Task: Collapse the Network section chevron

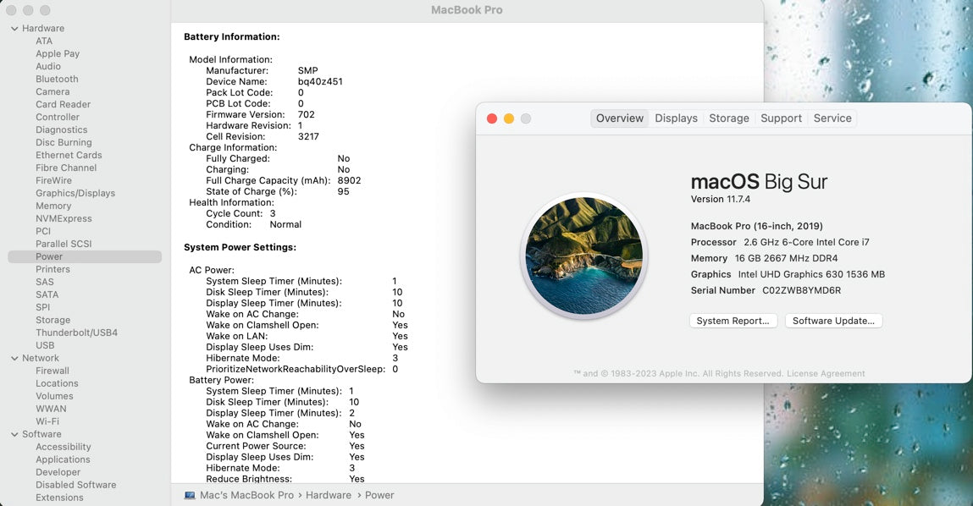Action: [14, 359]
